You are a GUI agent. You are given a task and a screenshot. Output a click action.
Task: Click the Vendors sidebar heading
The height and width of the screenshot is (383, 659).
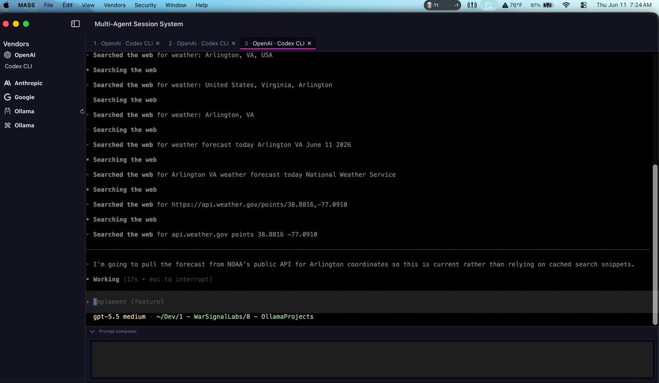(x=16, y=44)
